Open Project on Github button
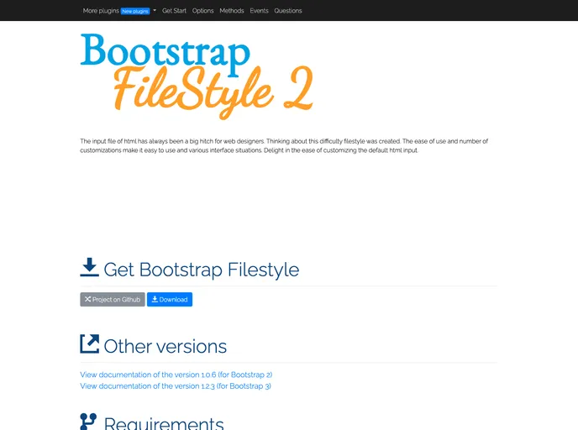Screen dimensions: 578x430 click(113, 300)
